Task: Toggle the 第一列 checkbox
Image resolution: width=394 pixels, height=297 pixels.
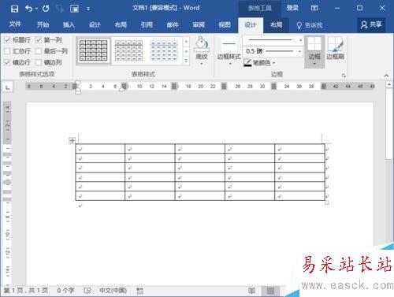Action: 39,40
